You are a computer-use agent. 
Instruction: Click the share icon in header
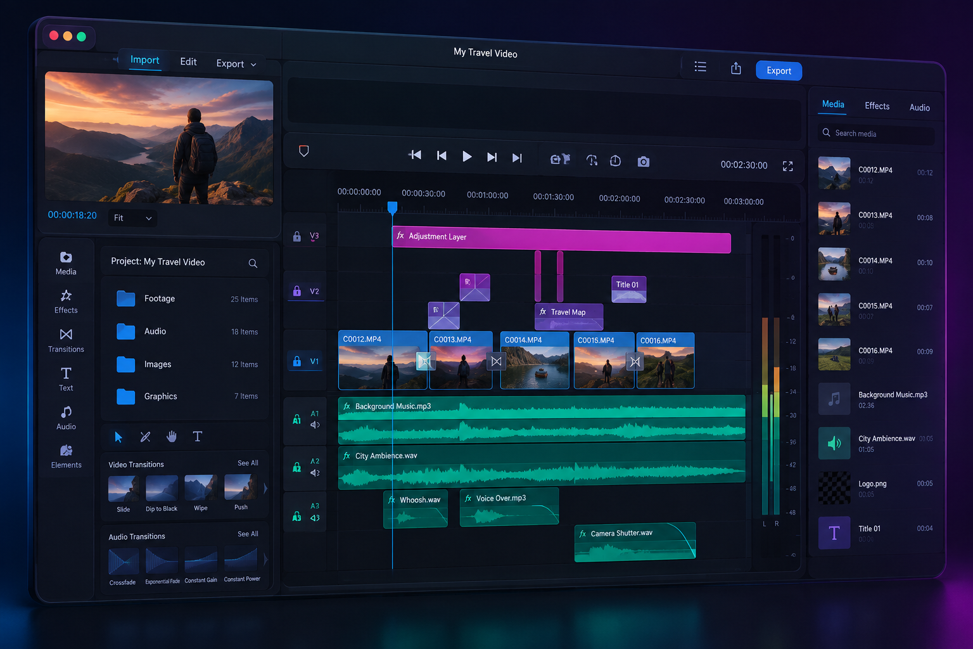pyautogui.click(x=736, y=68)
